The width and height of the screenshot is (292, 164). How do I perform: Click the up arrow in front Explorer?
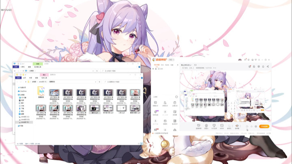click(x=26, y=82)
